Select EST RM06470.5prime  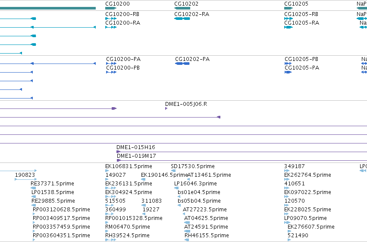pos(128,227)
